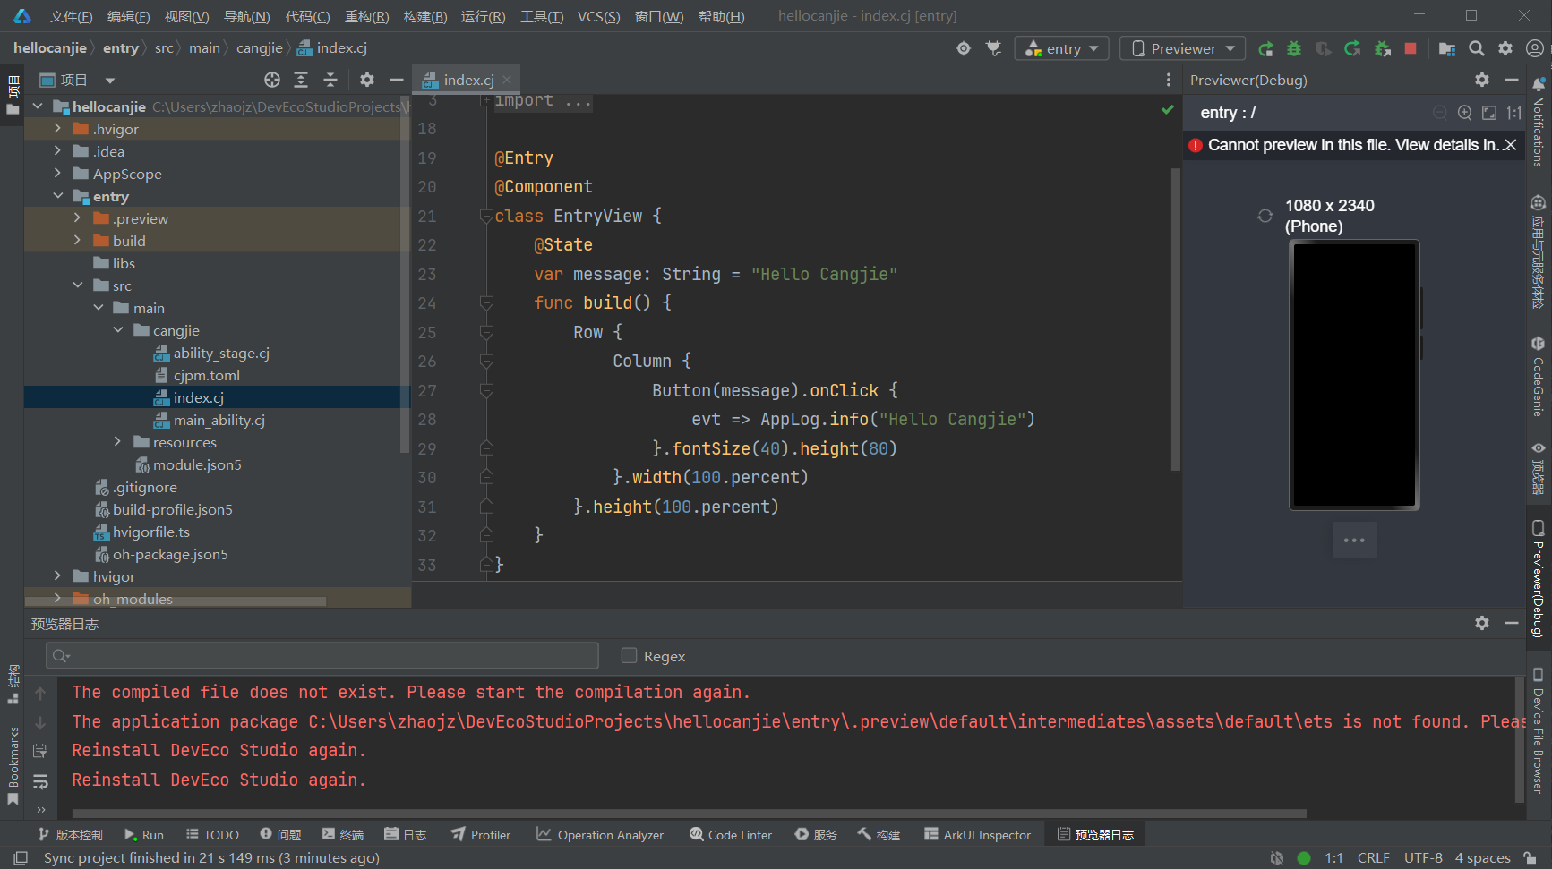Open CodeGenie side panel
This screenshot has width=1552, height=869.
click(1539, 377)
